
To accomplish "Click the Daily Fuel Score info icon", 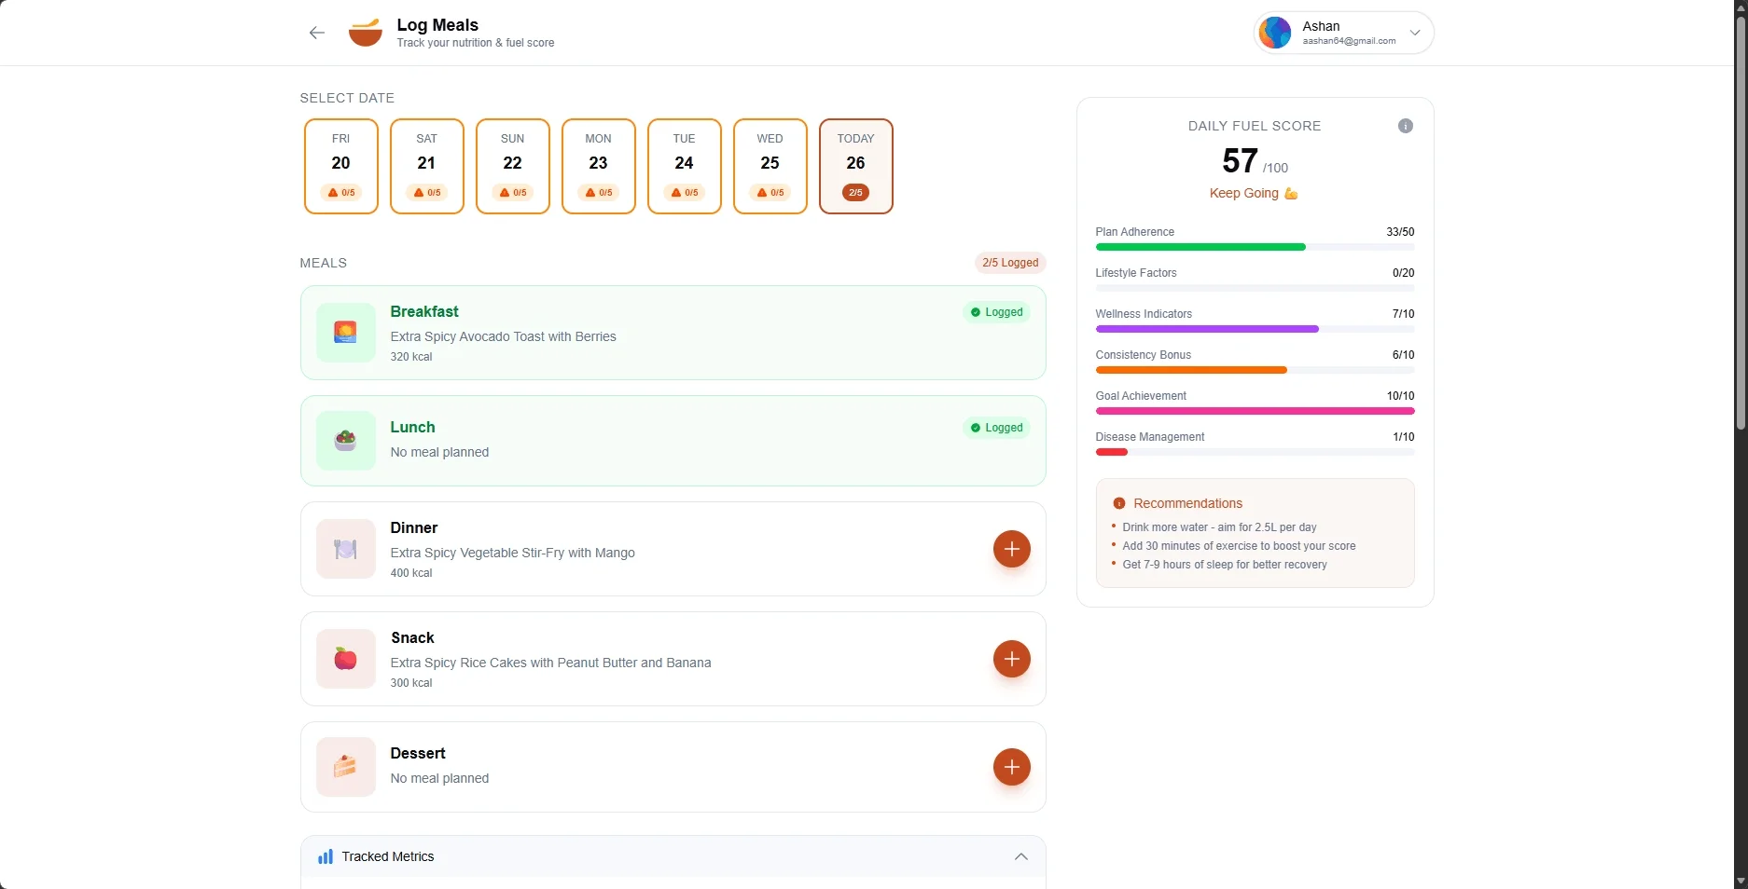I will 1405,126.
